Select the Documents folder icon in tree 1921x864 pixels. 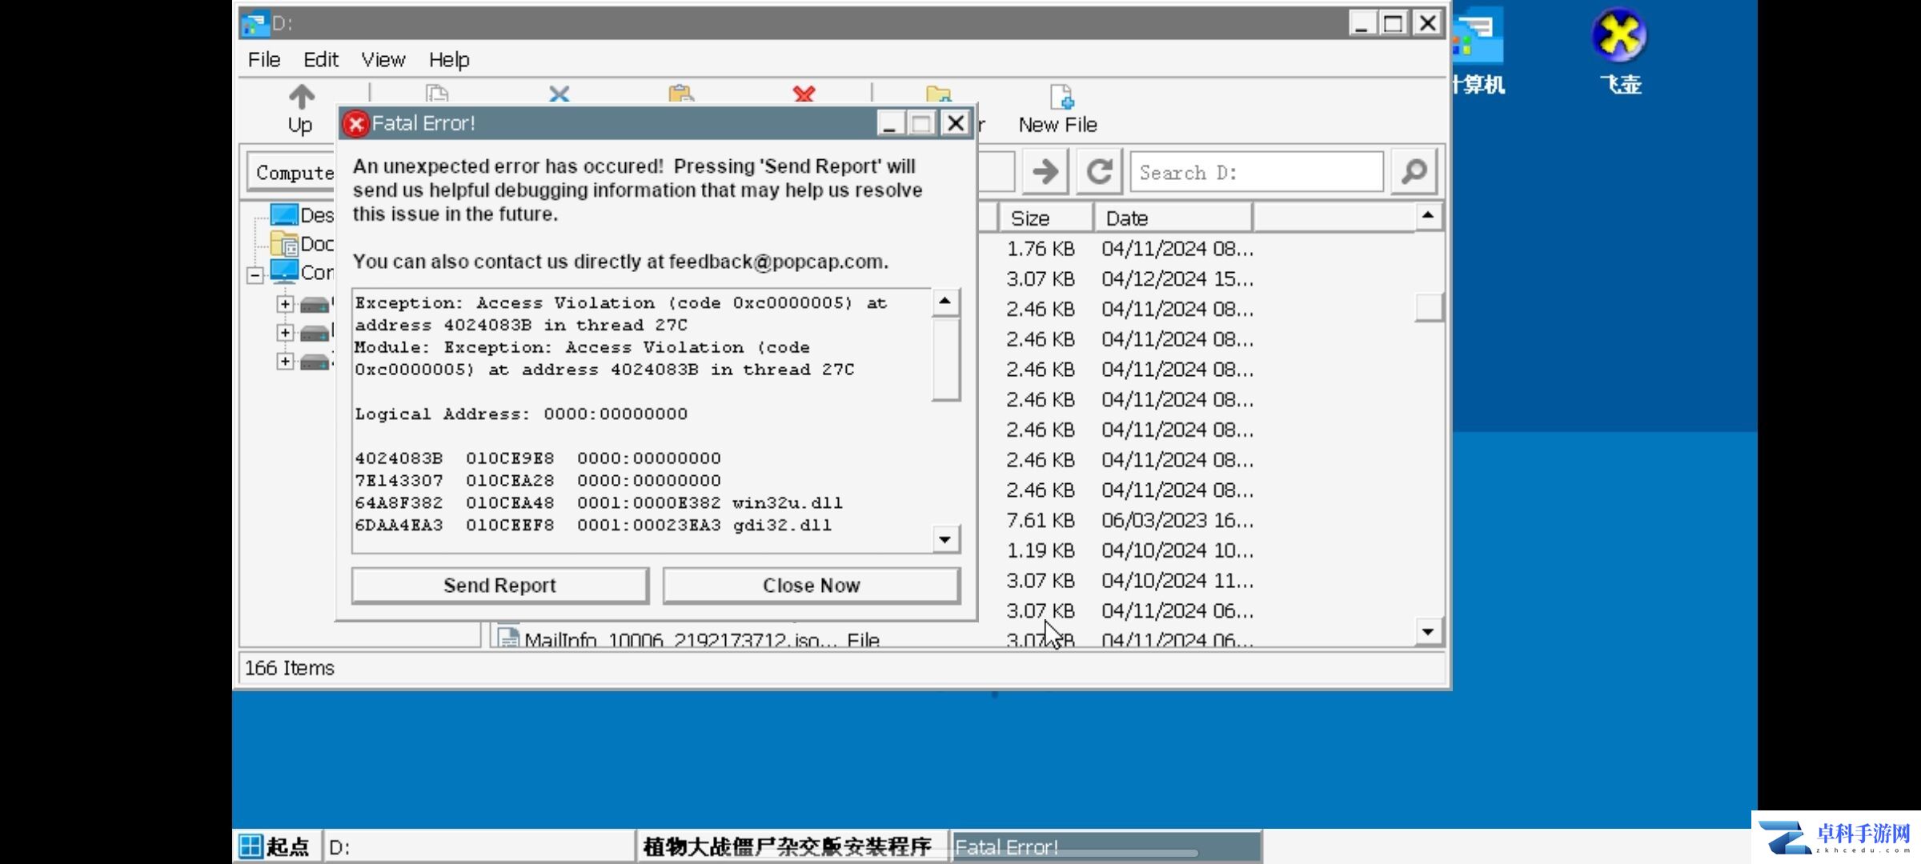[284, 243]
